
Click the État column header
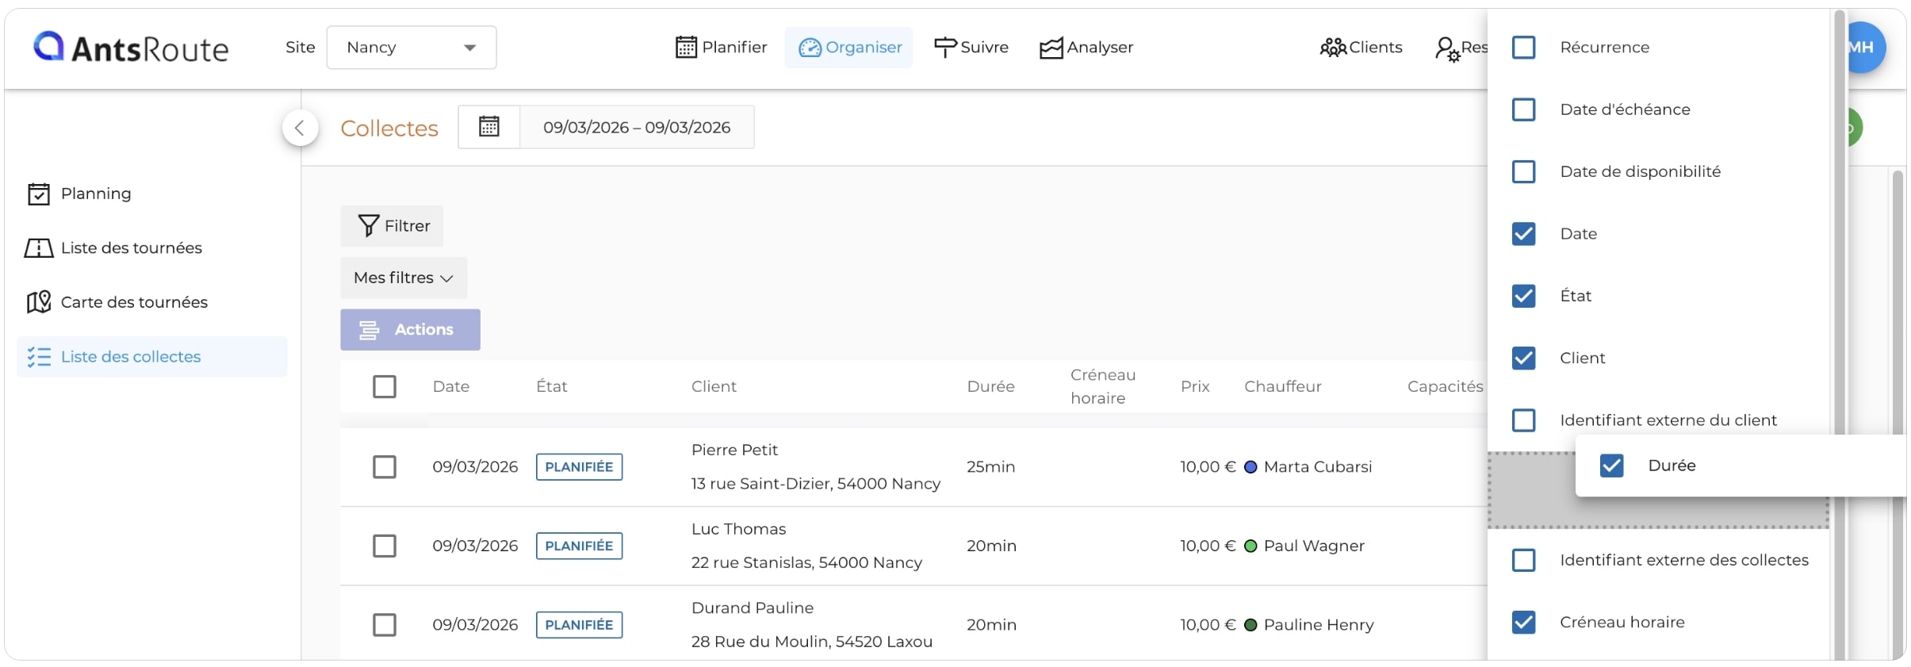click(552, 386)
